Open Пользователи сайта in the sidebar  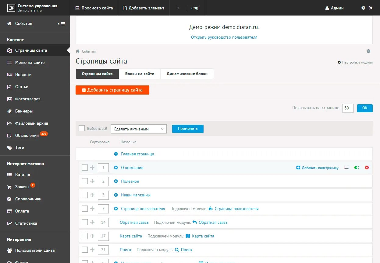coord(35,250)
